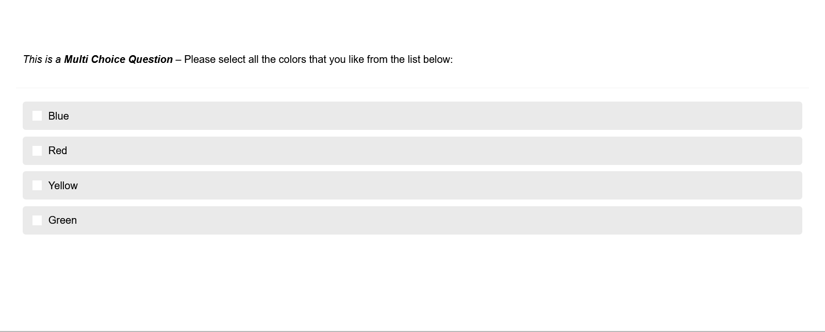Select the Blue option row
Image resolution: width=825 pixels, height=332 pixels.
(x=412, y=115)
